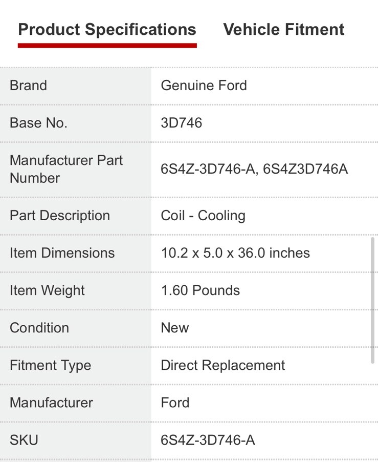The width and height of the screenshot is (378, 462).
Task: Click the Ford manufacturer value
Action: coord(175,403)
